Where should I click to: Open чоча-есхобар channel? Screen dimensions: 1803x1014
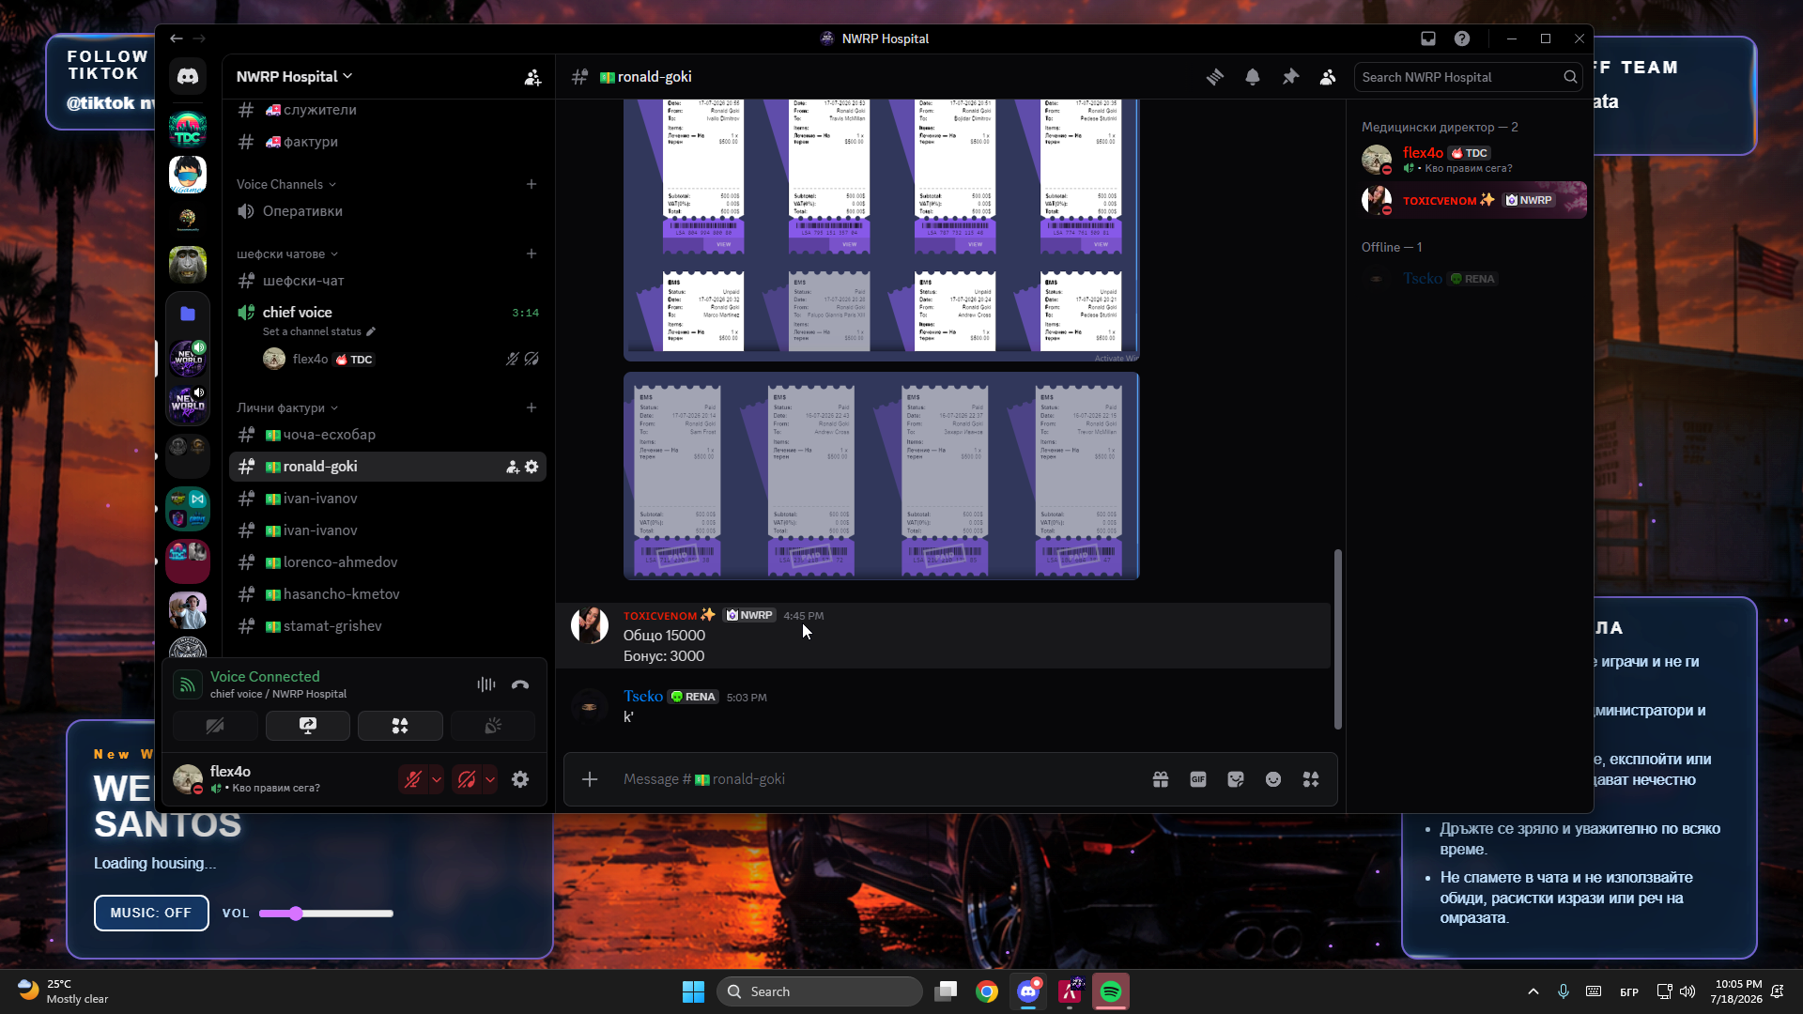pos(387,435)
